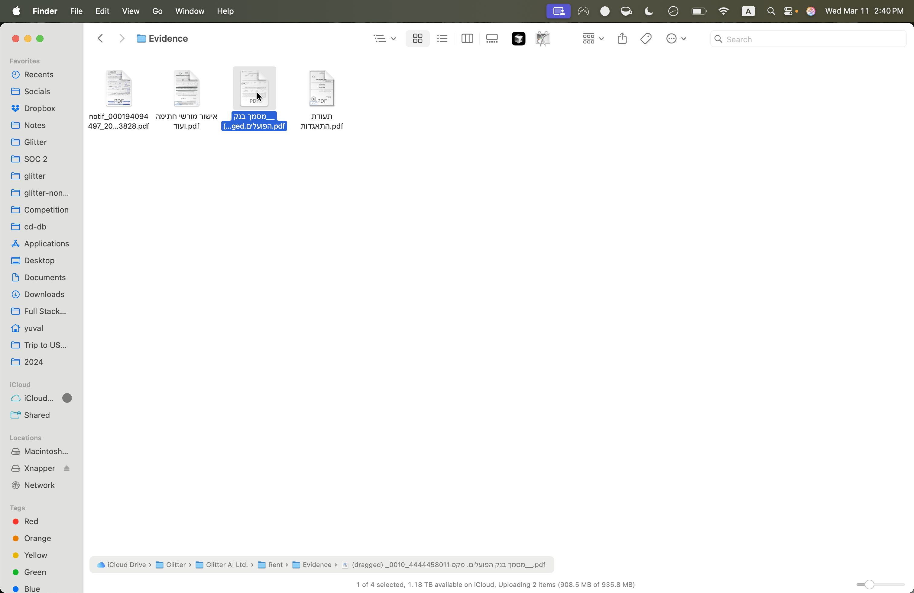Eject the Xnapper volume
The image size is (914, 593).
coord(67,468)
